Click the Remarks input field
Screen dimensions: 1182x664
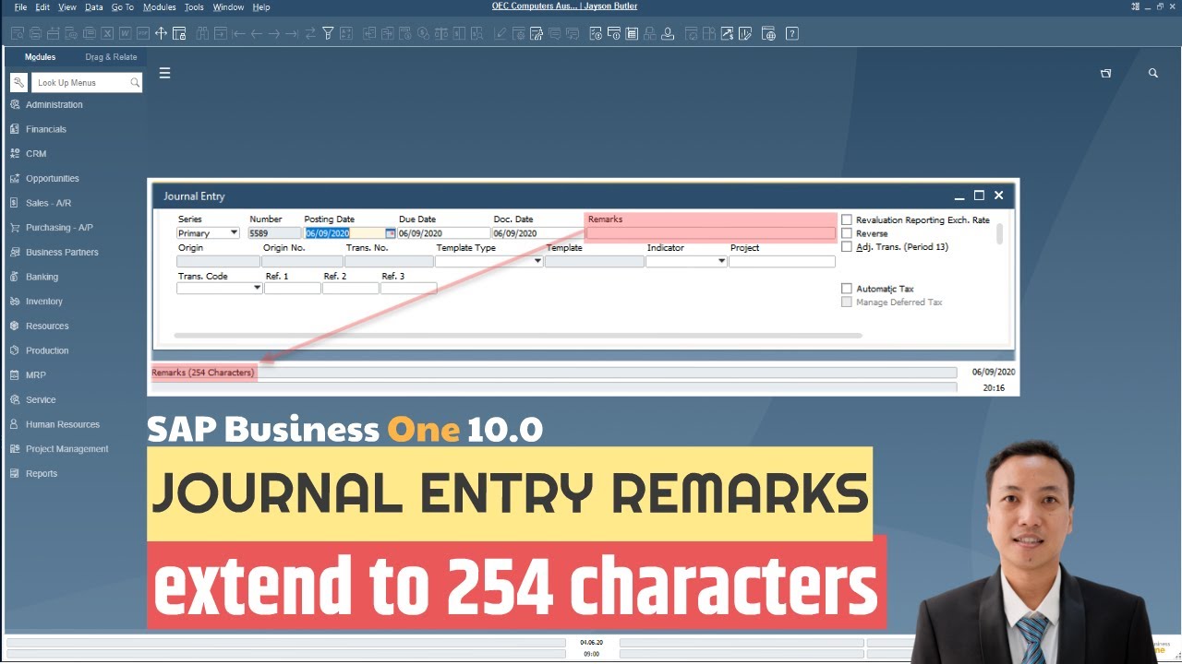(710, 233)
